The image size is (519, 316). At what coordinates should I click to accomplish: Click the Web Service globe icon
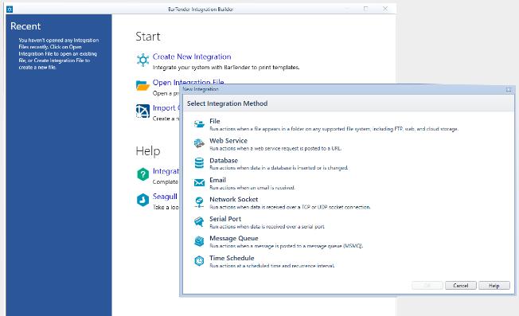click(199, 143)
